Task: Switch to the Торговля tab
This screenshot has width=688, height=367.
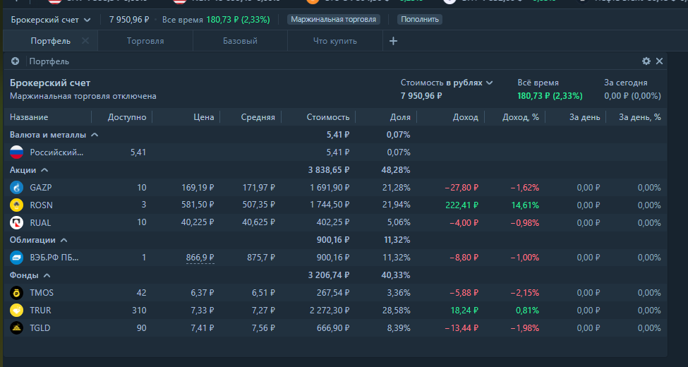Action: (145, 41)
